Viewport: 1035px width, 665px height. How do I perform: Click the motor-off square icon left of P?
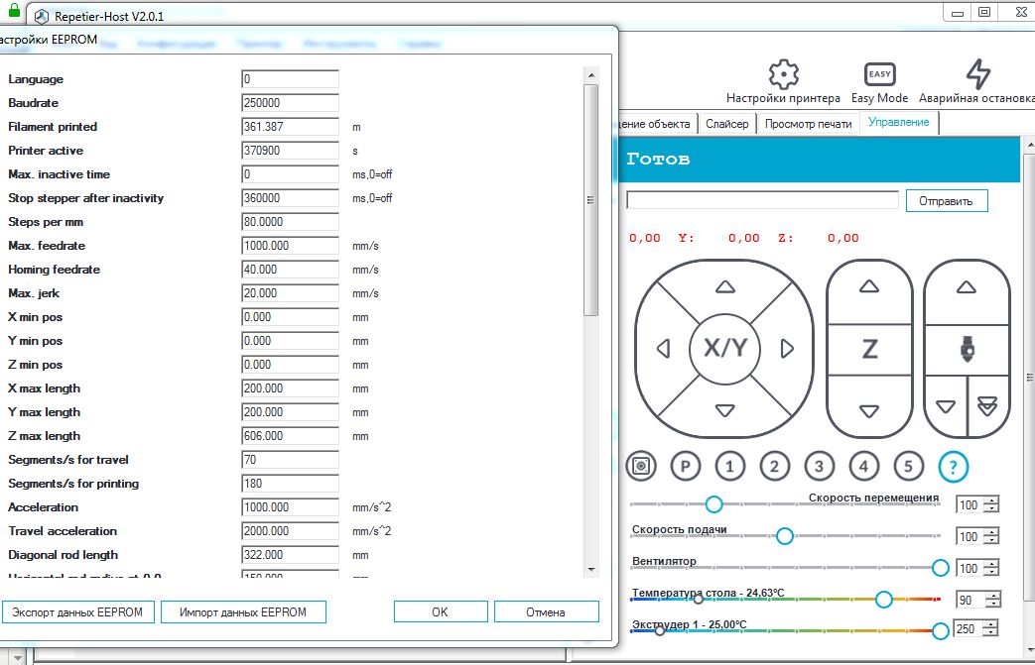pos(642,466)
